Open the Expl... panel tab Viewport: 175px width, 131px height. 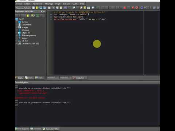[19, 78]
